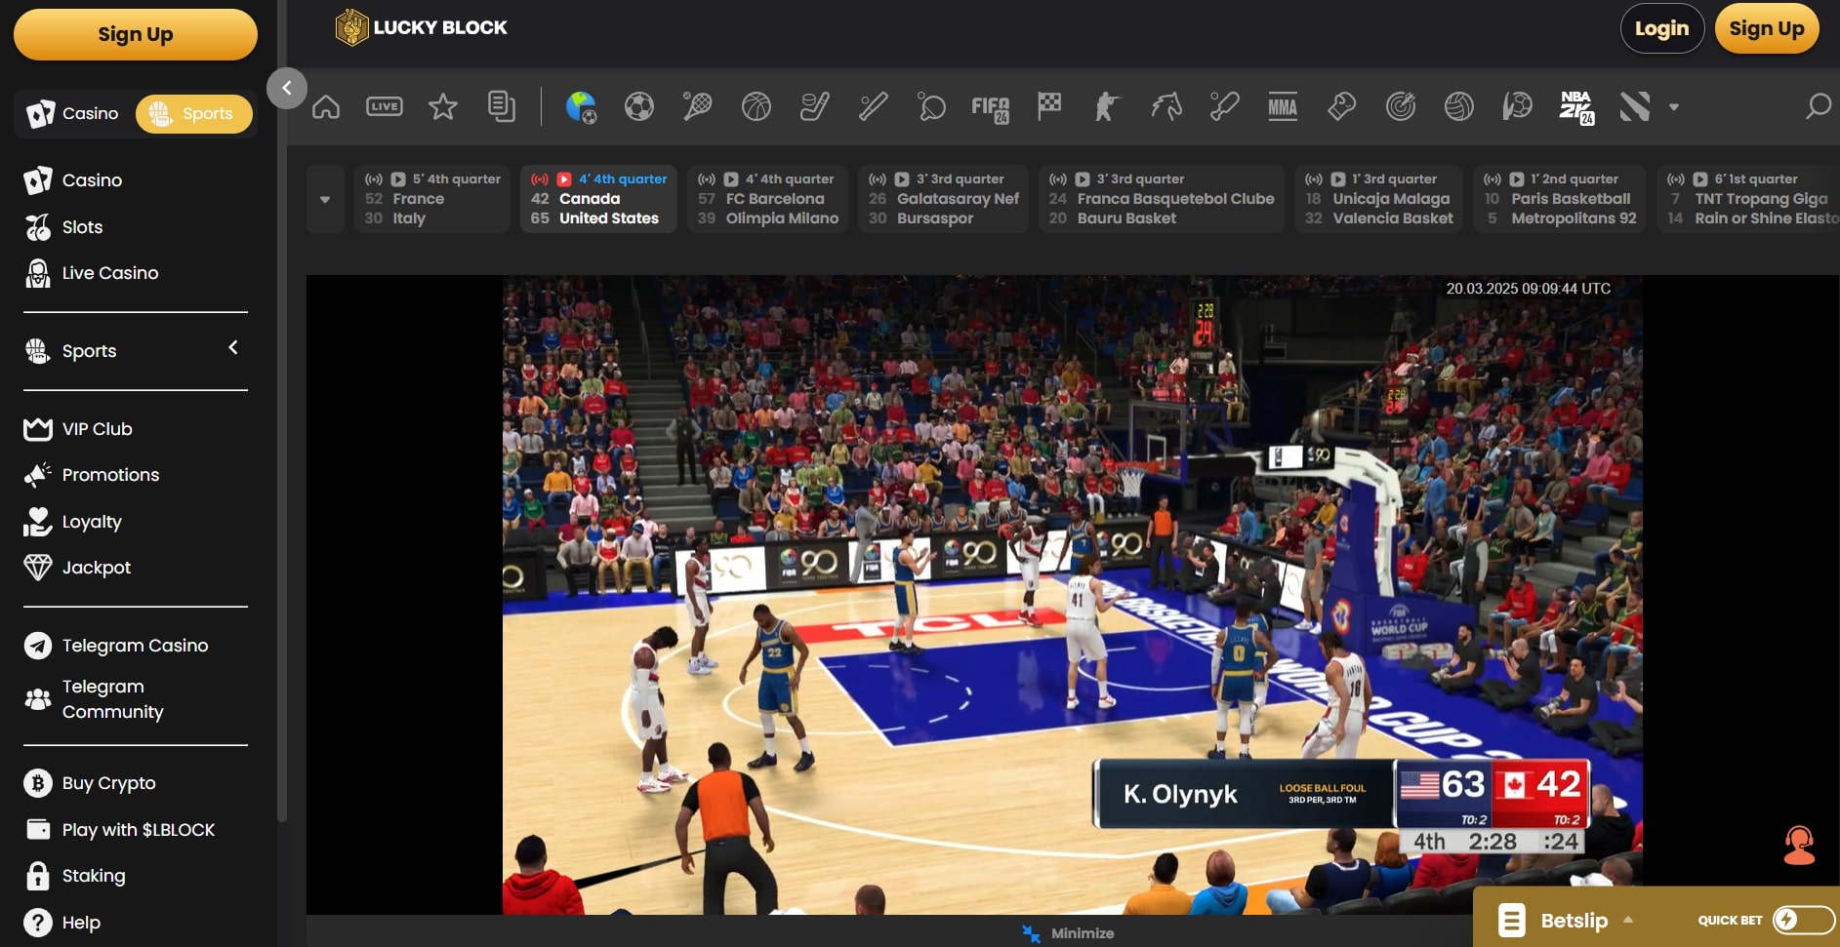Expand the Betslip panel arrow

coord(1628,920)
